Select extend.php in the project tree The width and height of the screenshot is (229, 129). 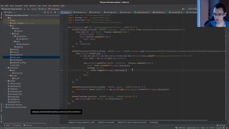point(14,97)
